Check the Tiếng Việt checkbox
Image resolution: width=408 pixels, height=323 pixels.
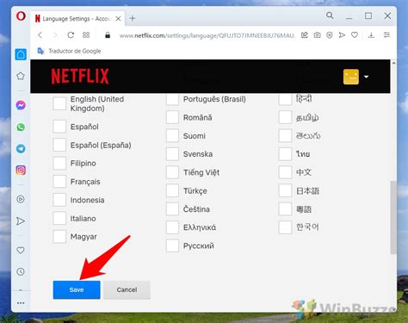pos(172,172)
